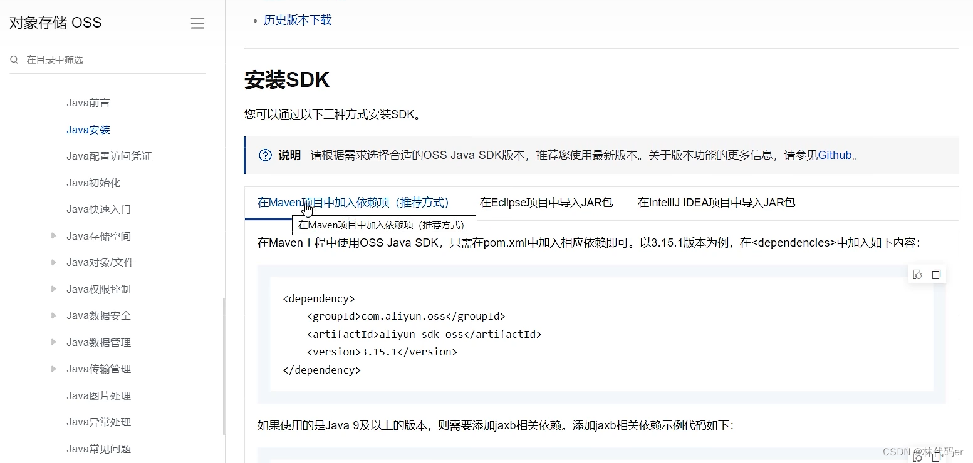Open the 历史版本下载 link

[x=298, y=19]
